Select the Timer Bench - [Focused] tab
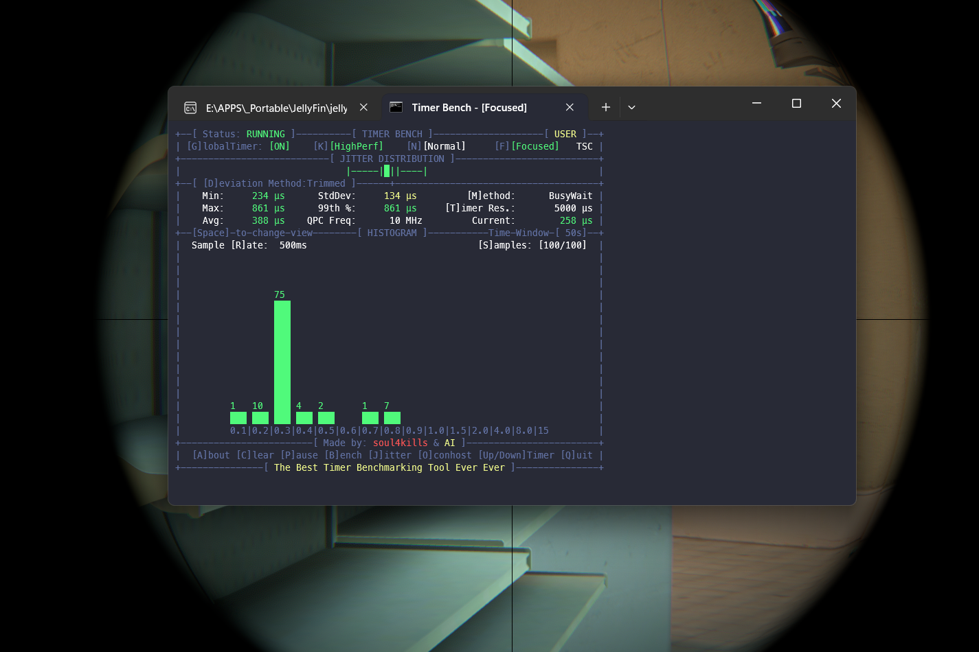 484,108
